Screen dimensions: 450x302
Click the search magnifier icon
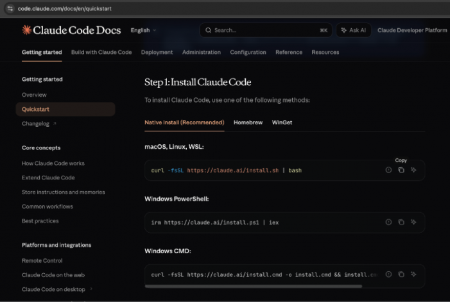[208, 30]
